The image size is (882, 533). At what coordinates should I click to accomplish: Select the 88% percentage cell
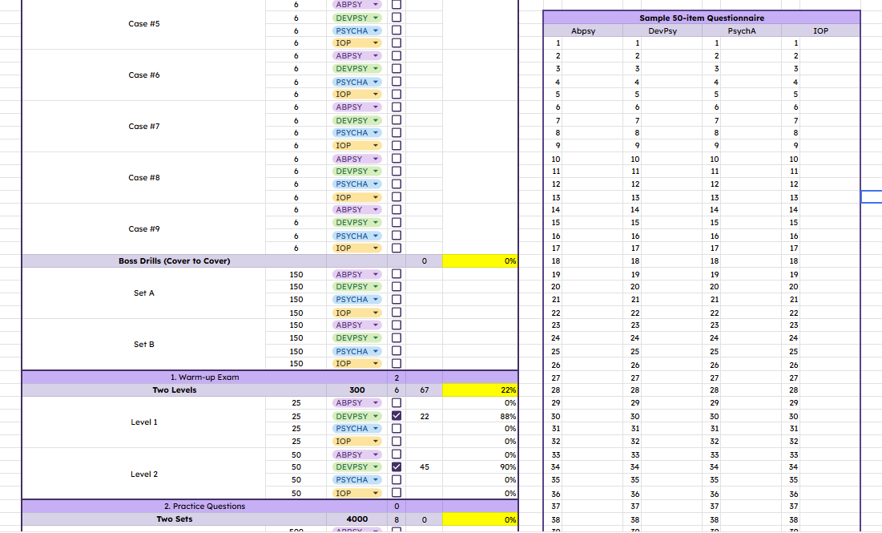pos(480,416)
